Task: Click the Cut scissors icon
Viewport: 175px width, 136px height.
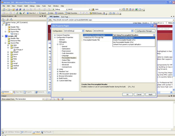Action: pyautogui.click(x=24, y=9)
